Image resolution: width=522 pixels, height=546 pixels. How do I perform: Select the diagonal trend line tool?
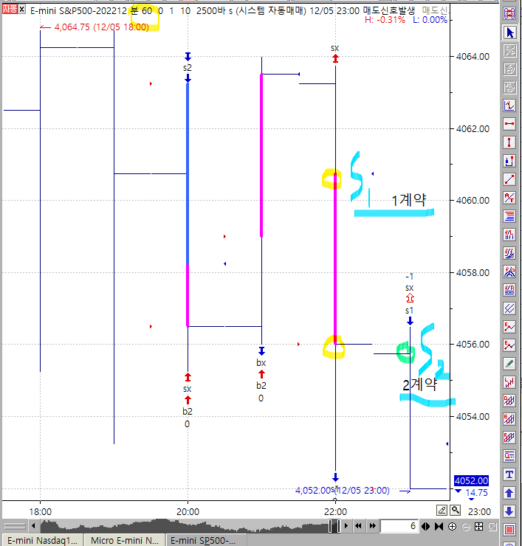coord(509,179)
